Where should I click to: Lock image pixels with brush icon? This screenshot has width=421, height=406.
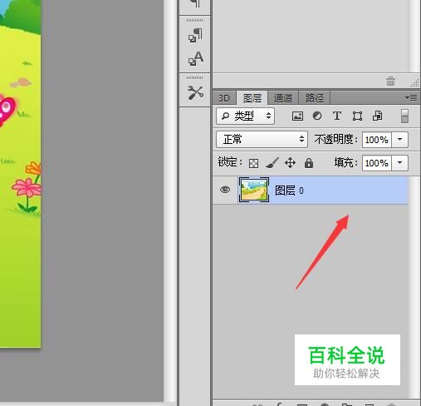point(272,163)
